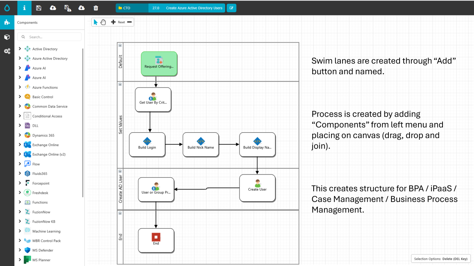Select the Build Login node
The image size is (474, 266).
(x=147, y=144)
